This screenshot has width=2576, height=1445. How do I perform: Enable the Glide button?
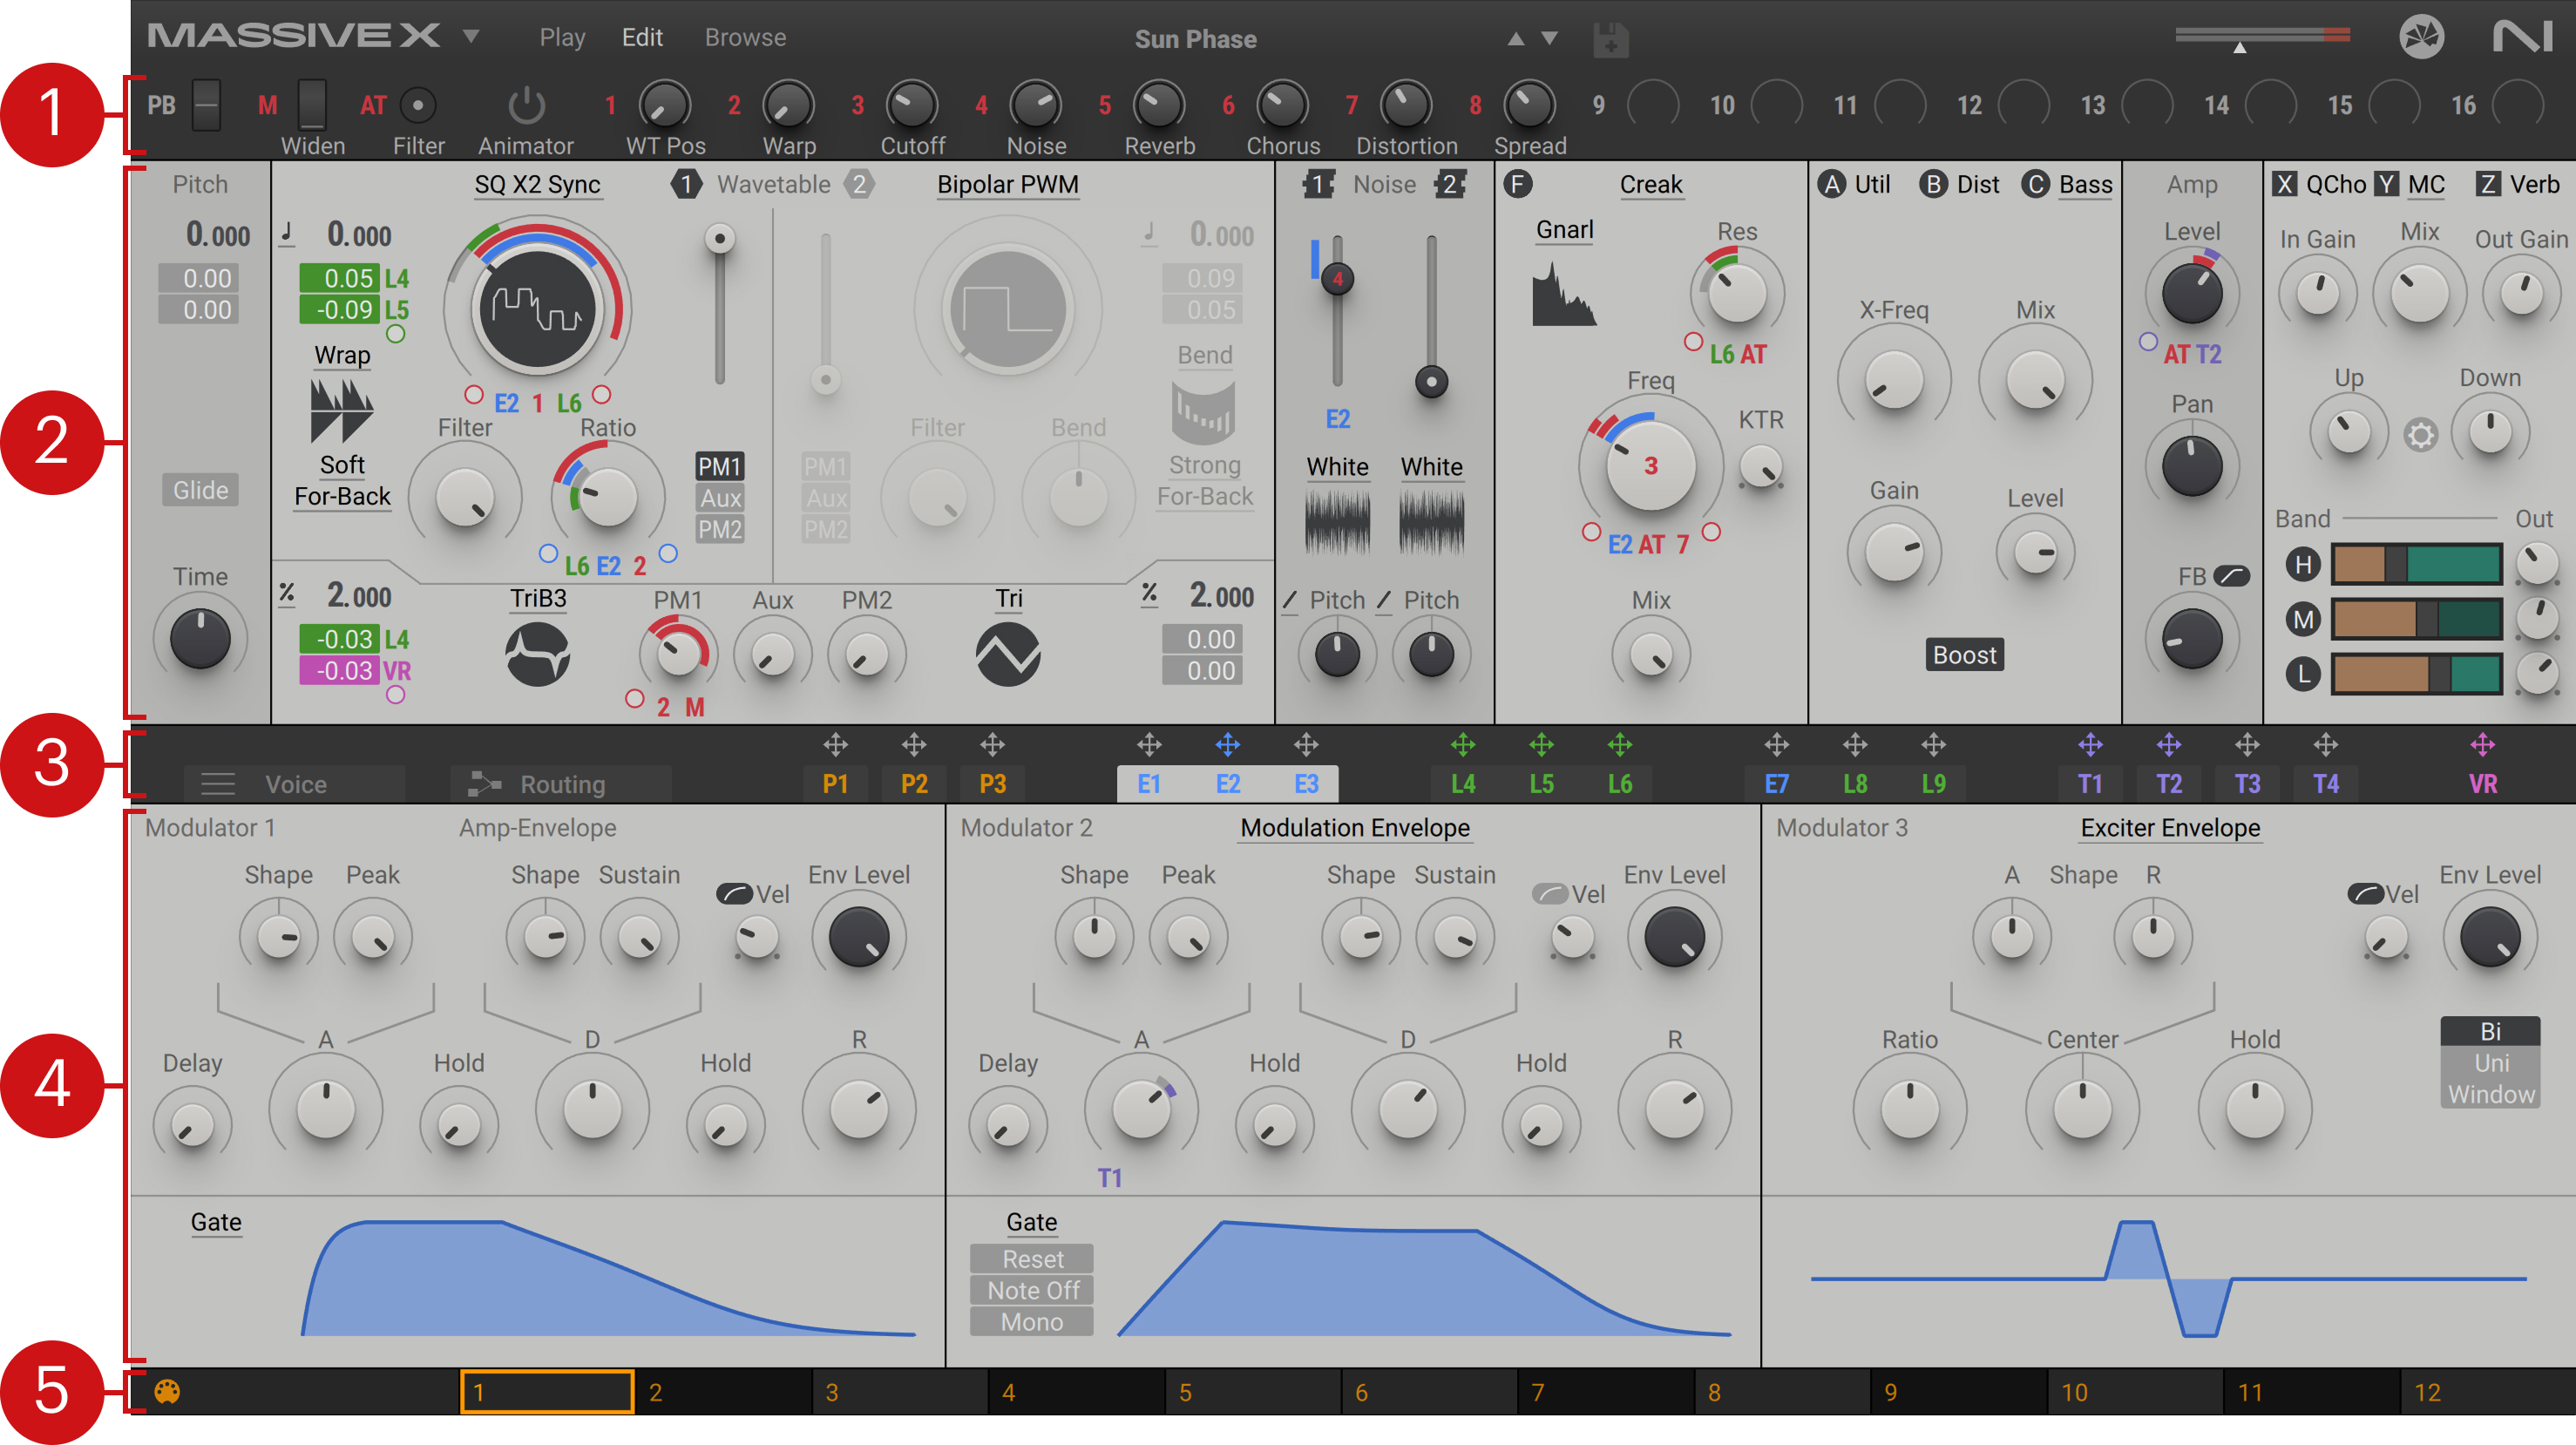(x=200, y=490)
